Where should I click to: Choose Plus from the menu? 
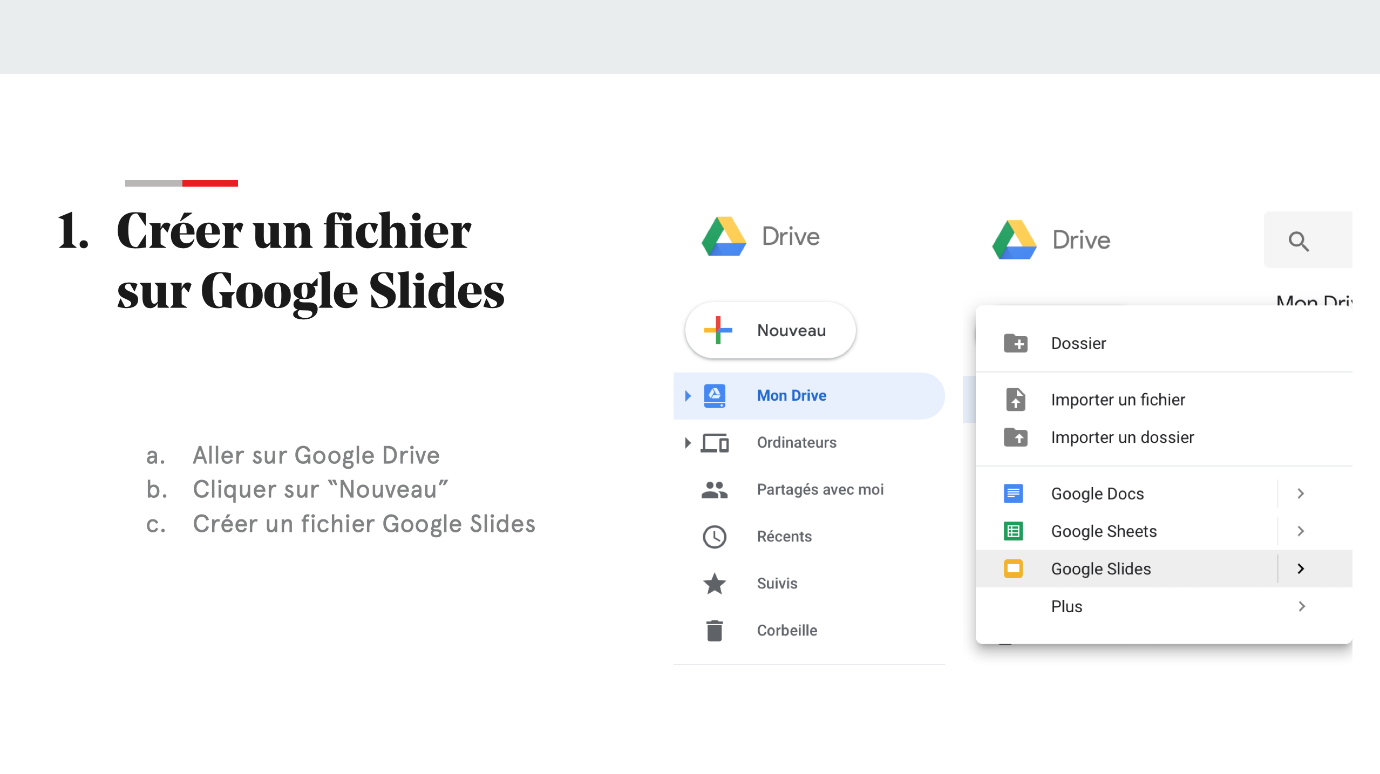point(1164,606)
